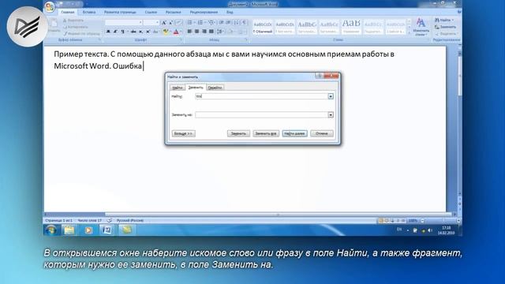Viewport: 505px width, 284px height.
Task: Justify the text alignment
Action: click(x=211, y=32)
